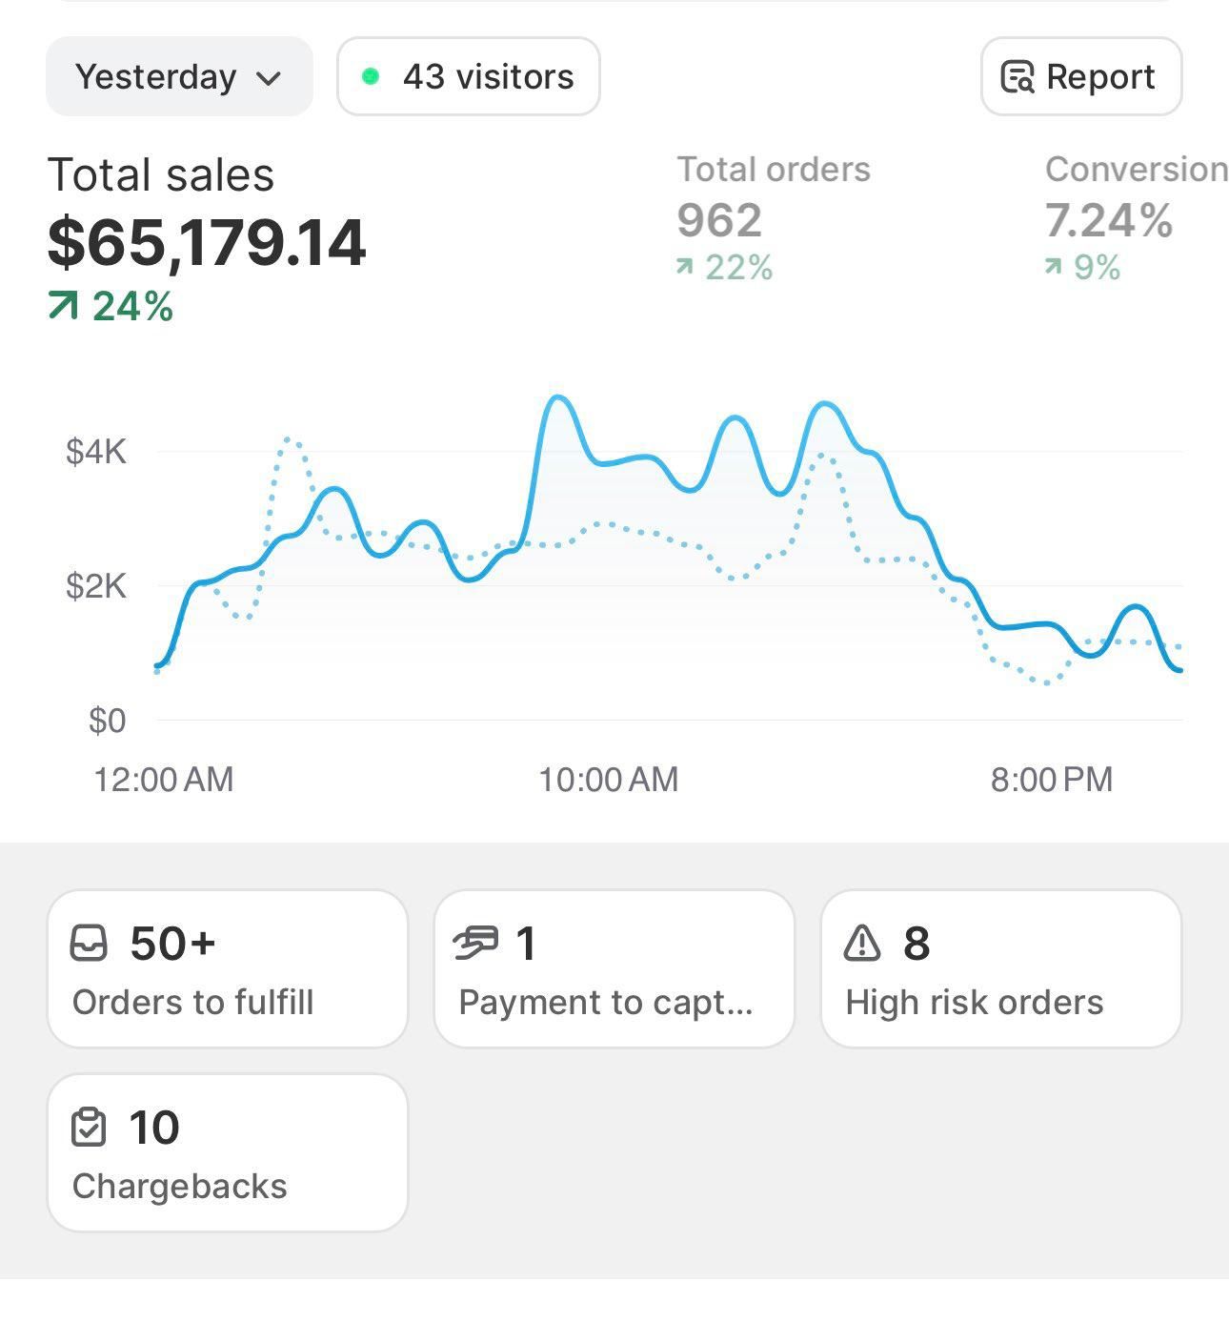Viewport: 1229px width, 1322px height.
Task: Open the High risk orders label
Action: tap(974, 1003)
